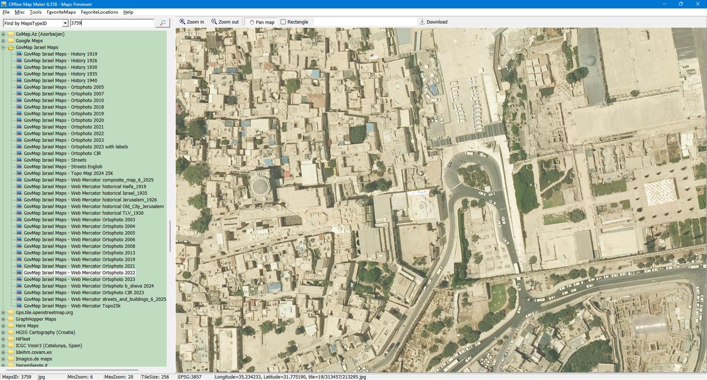Image resolution: width=707 pixels, height=380 pixels.
Task: Open the Tools menu
Action: 36,12
